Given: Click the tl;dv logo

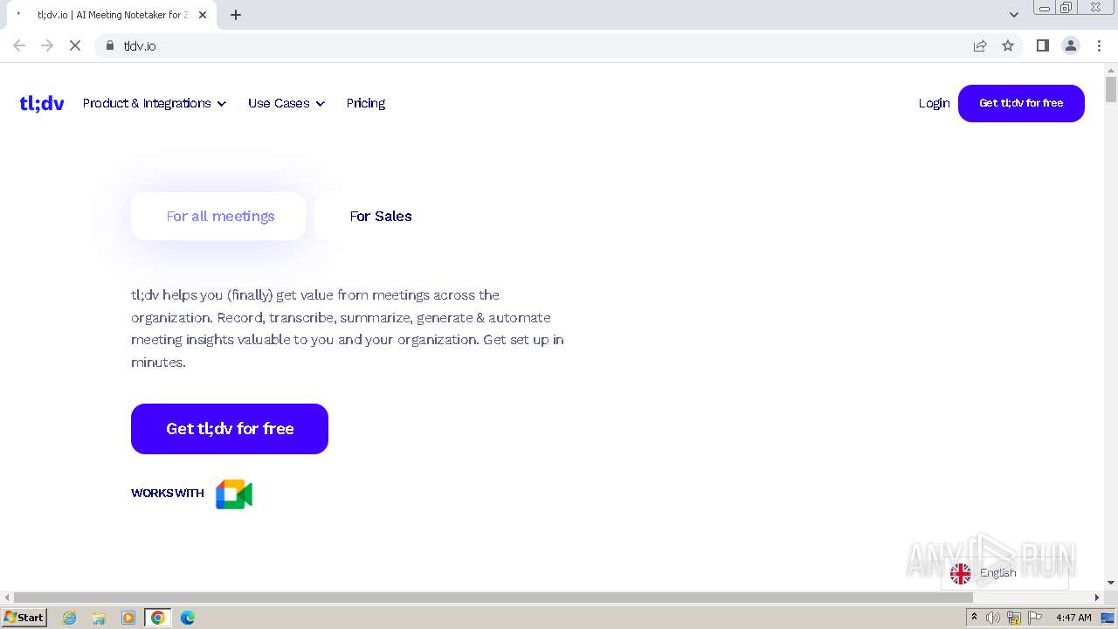Looking at the screenshot, I should coord(42,103).
